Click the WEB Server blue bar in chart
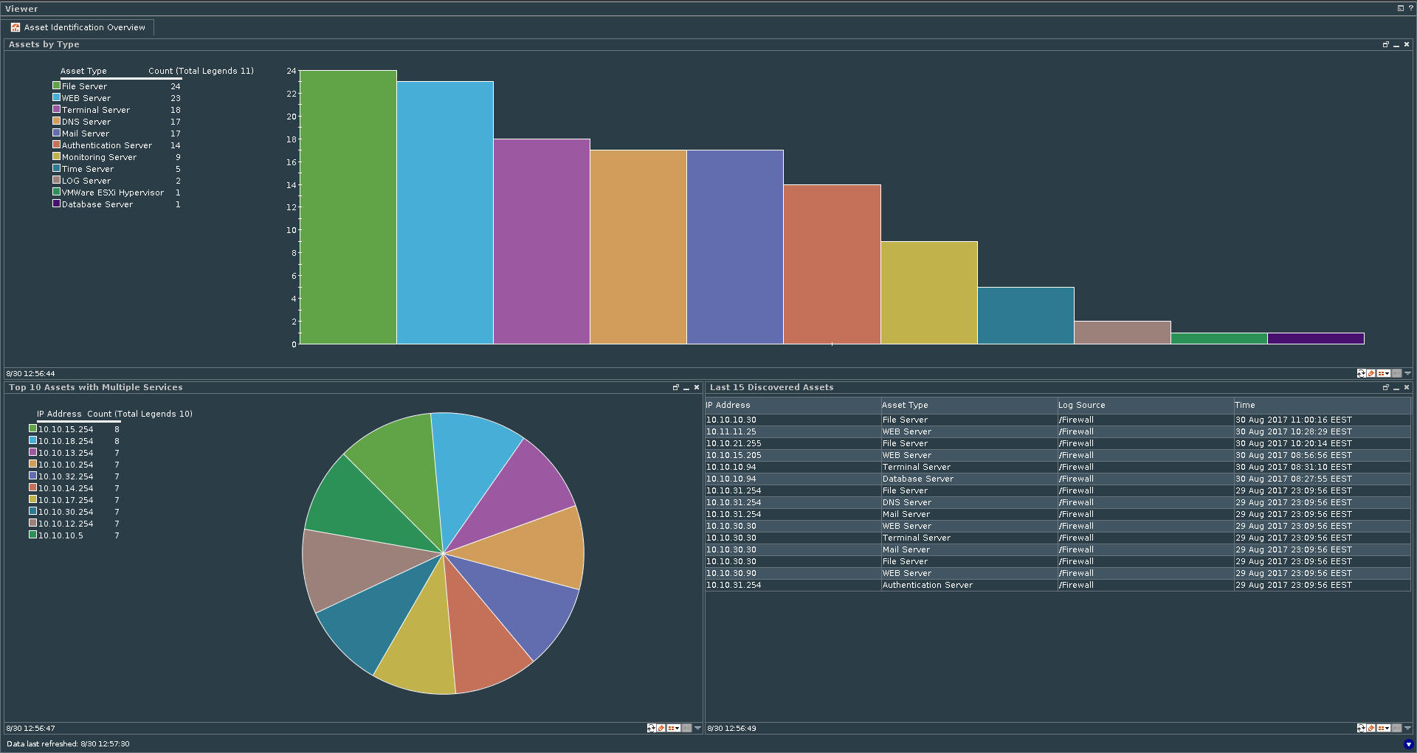The height and width of the screenshot is (753, 1417). [445, 212]
